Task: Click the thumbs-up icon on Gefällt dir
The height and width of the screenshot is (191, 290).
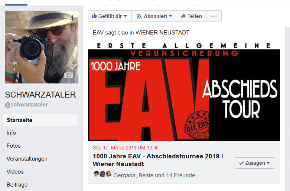Action: (x=94, y=16)
